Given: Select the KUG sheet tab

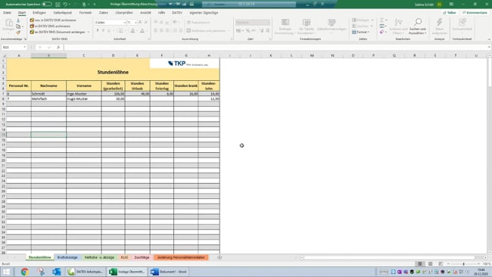Looking at the screenshot, I should tap(124, 257).
